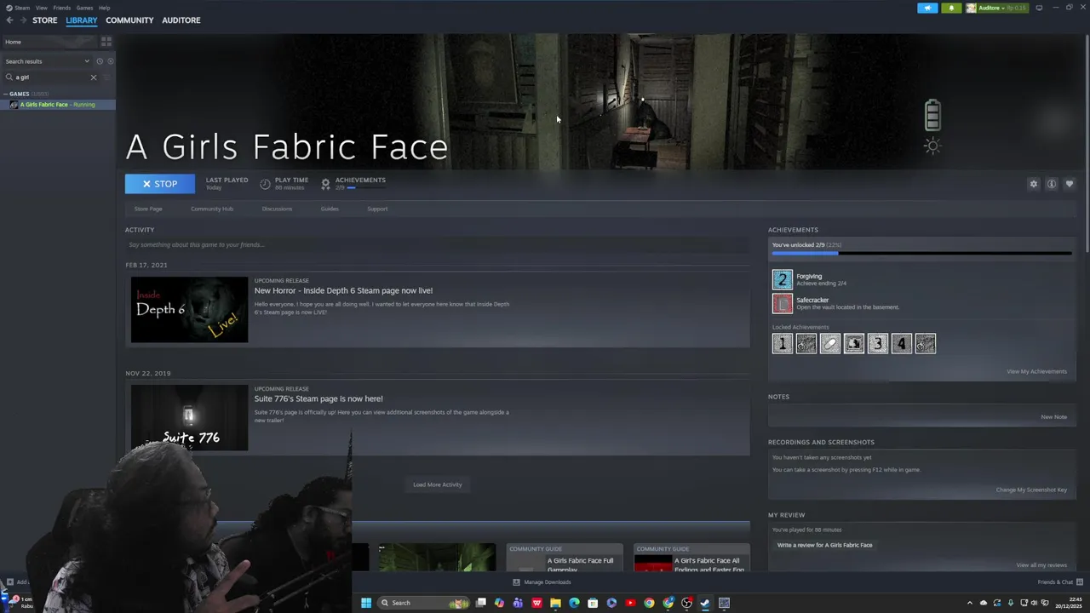Switch to the COMMUNITY tab

point(129,20)
